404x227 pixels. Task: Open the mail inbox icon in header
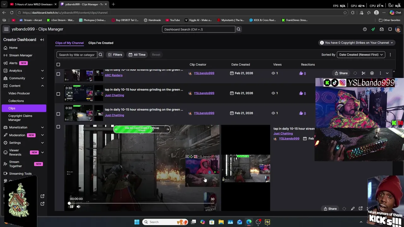(382, 29)
